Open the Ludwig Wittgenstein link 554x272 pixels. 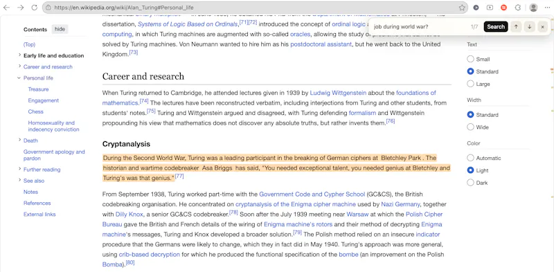pyautogui.click(x=338, y=93)
